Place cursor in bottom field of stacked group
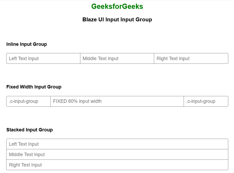 [x=117, y=165]
